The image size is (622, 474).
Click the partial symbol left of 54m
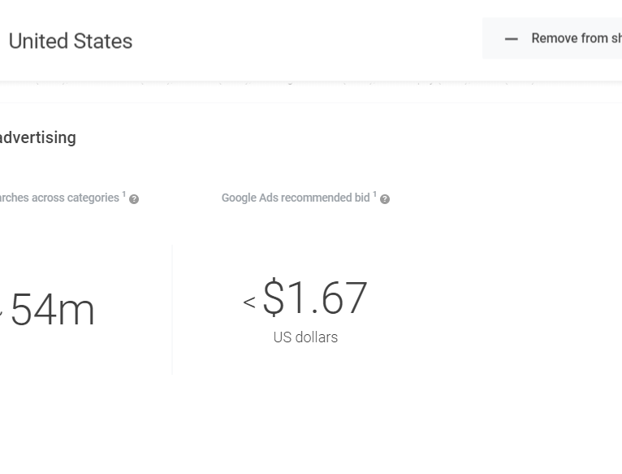pos(1,312)
